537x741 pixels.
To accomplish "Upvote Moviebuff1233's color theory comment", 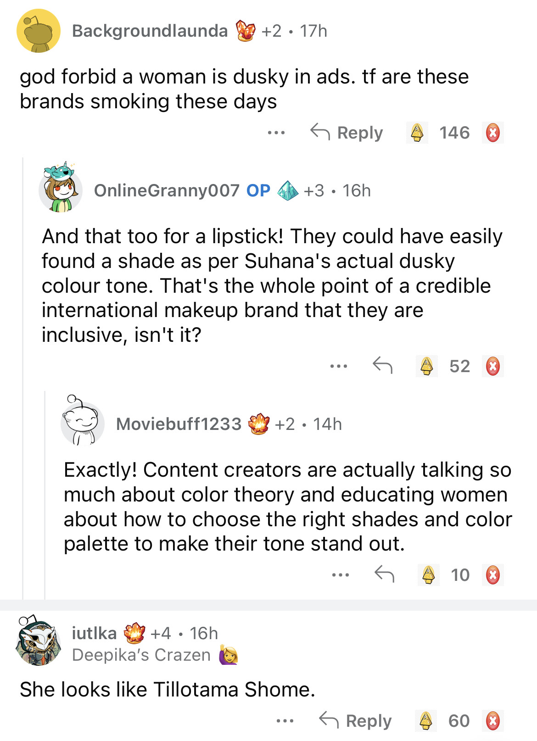I will tap(428, 575).
